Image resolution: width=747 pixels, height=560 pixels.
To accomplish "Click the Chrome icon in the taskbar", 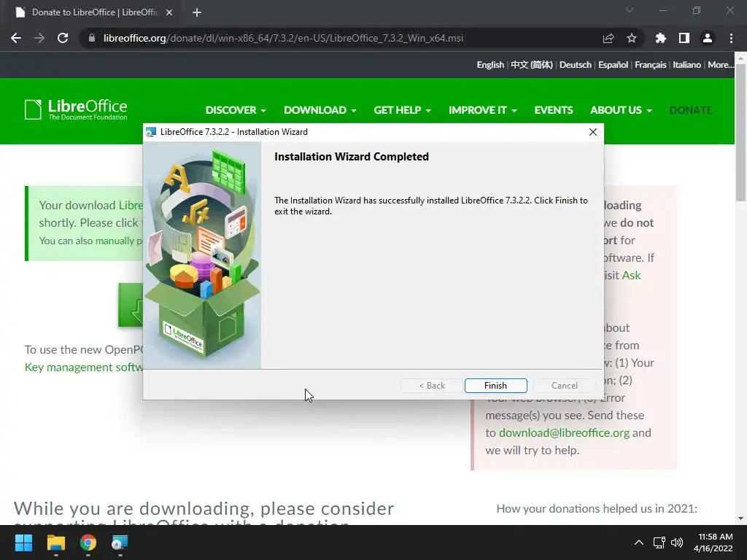I will [x=88, y=542].
